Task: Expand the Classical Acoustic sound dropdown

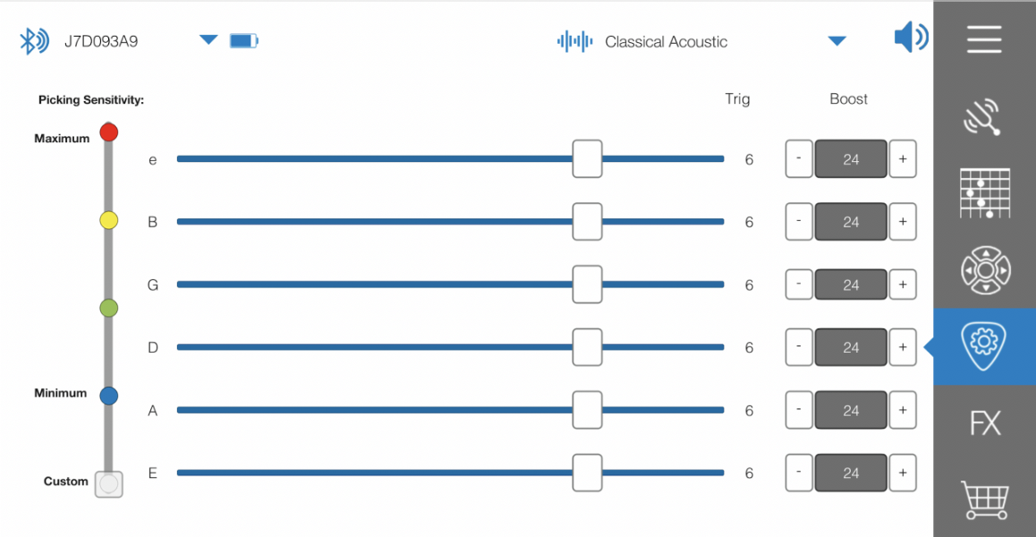Action: pyautogui.click(x=836, y=41)
